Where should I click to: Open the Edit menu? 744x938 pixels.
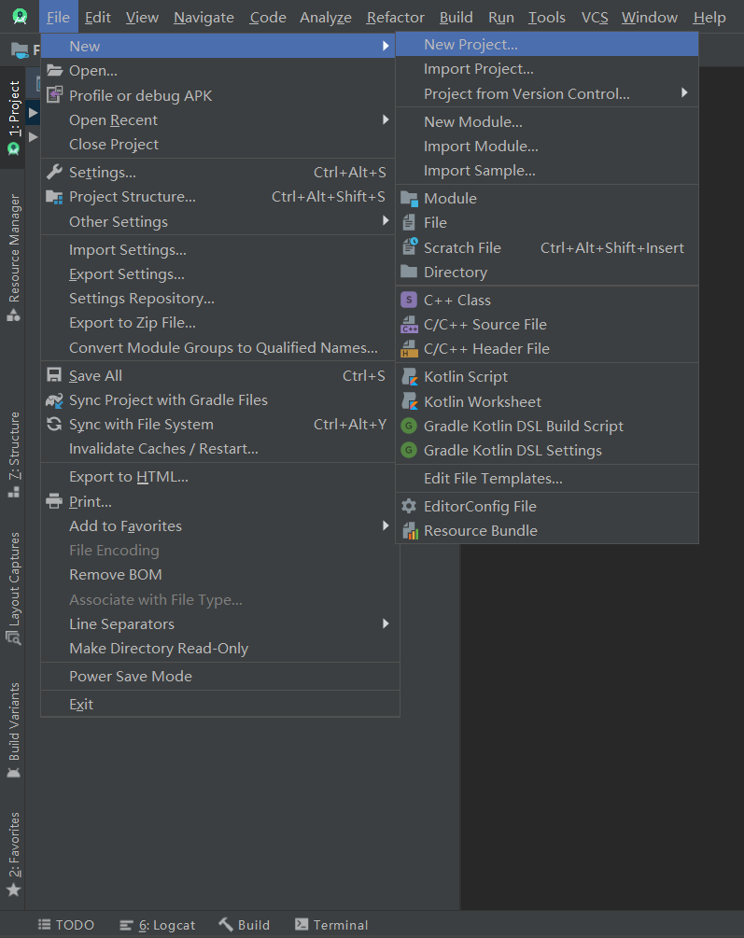pyautogui.click(x=98, y=18)
